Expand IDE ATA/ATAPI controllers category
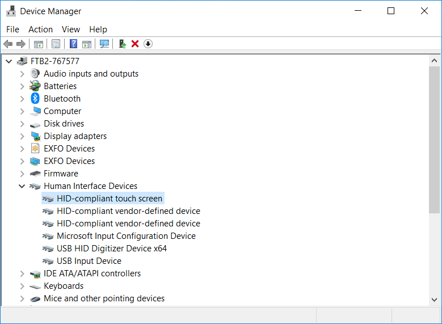This screenshot has width=442, height=324. coord(22,273)
